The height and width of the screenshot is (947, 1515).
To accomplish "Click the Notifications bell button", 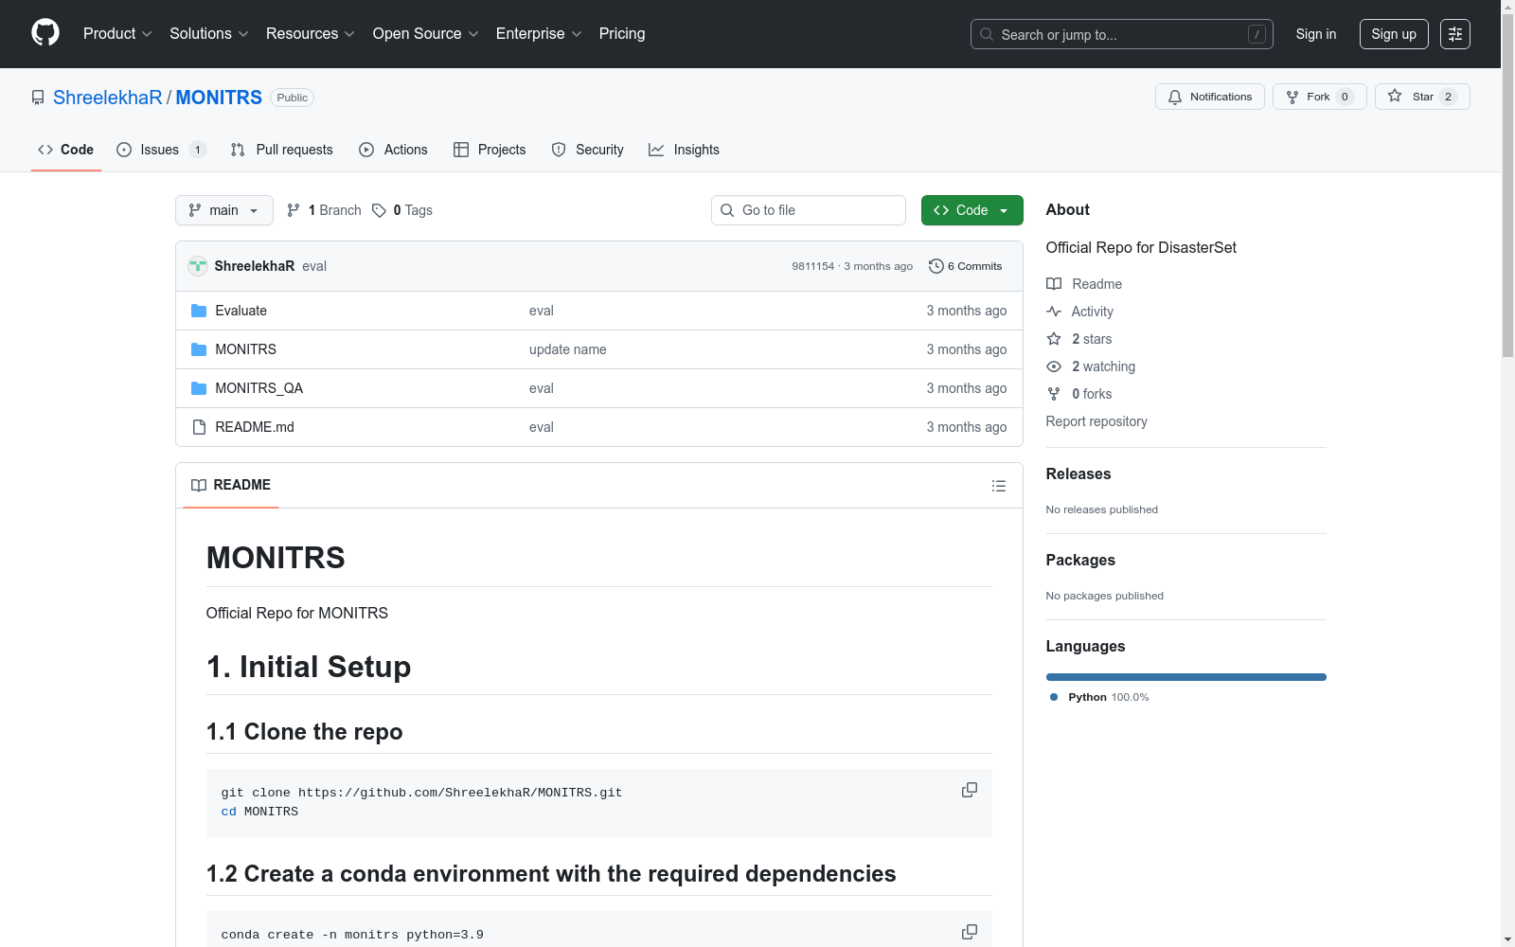I will [x=1209, y=97].
